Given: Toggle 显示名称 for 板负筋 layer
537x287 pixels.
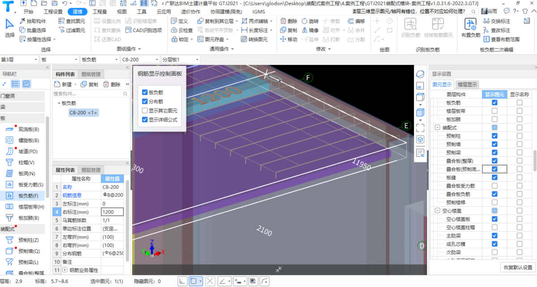Looking at the screenshot, I should [x=519, y=103].
